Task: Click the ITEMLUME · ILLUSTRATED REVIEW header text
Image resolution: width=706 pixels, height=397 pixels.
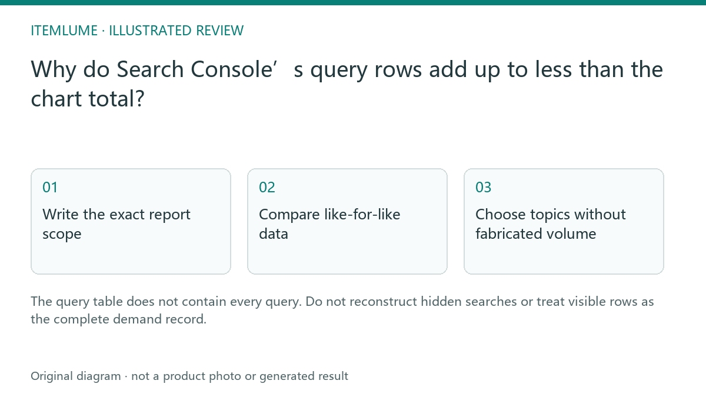Action: pos(137,31)
